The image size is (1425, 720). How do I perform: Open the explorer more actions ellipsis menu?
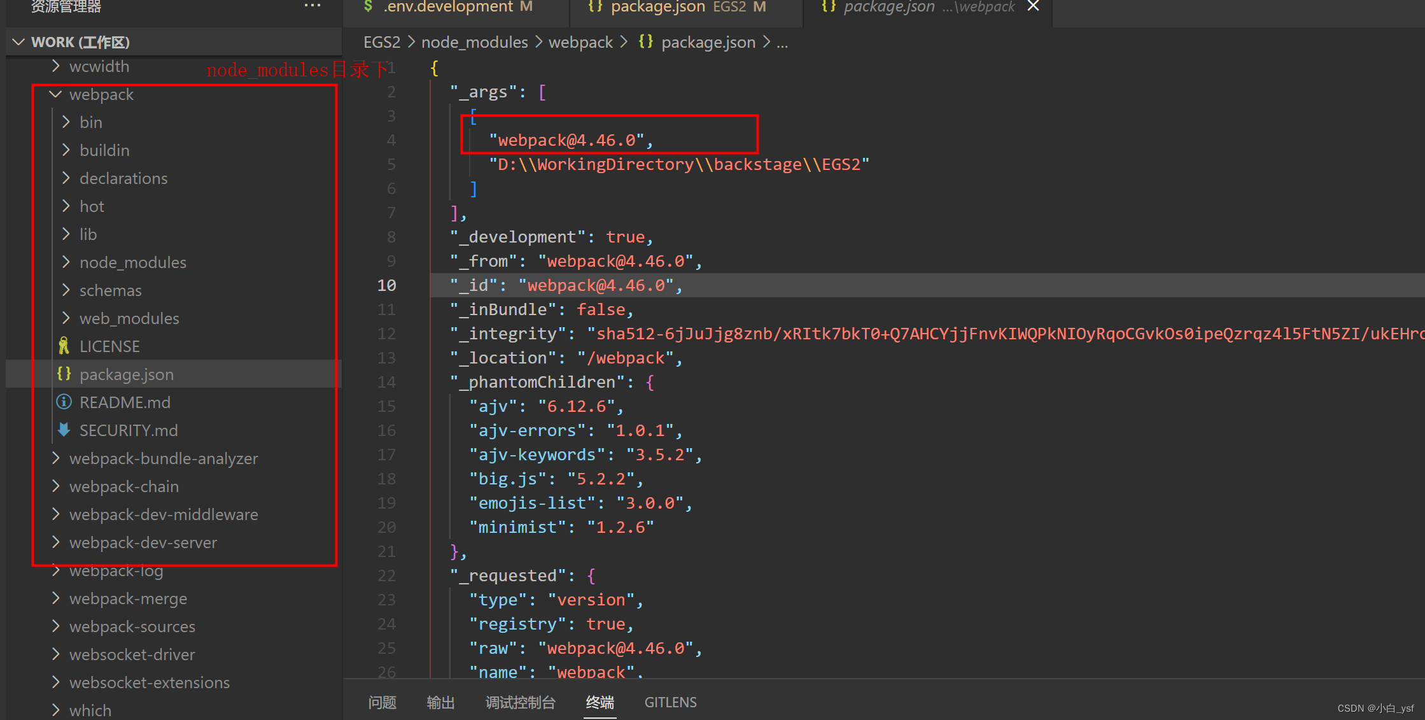pos(312,6)
